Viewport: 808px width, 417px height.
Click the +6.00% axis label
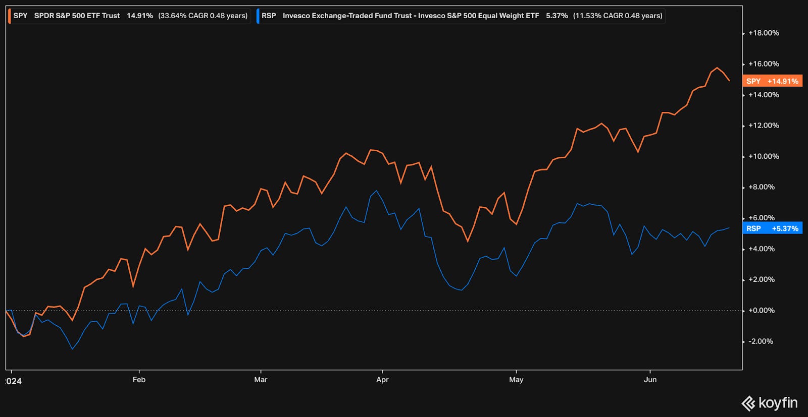[762, 217]
